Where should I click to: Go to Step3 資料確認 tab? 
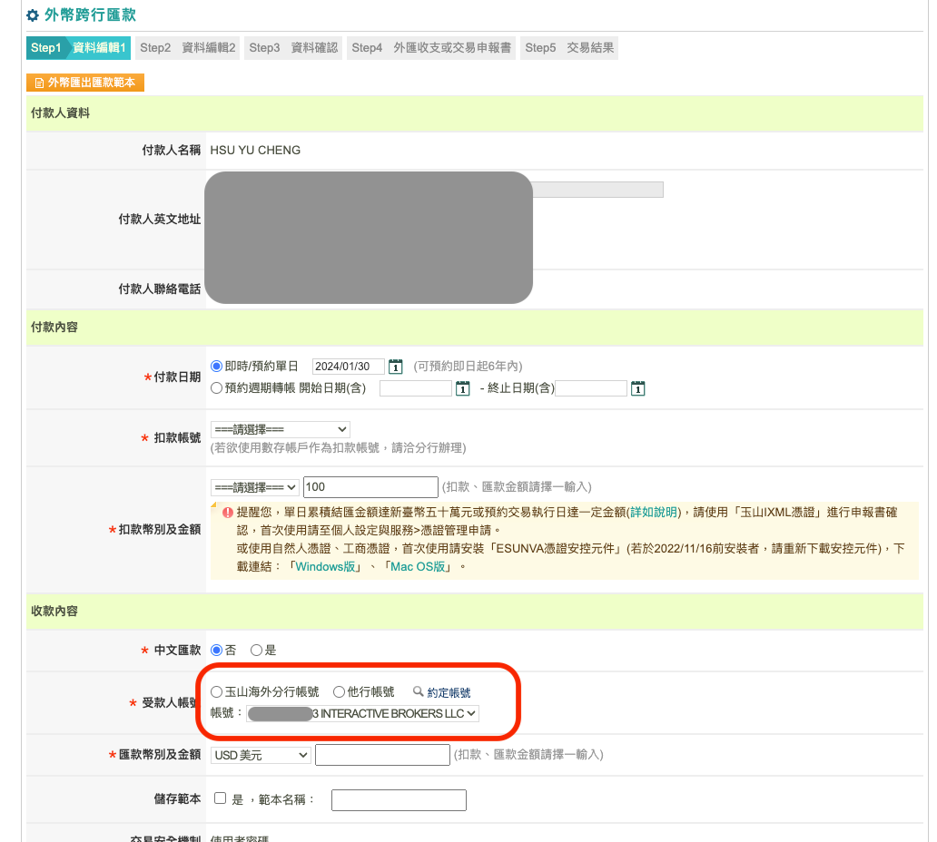[x=293, y=48]
